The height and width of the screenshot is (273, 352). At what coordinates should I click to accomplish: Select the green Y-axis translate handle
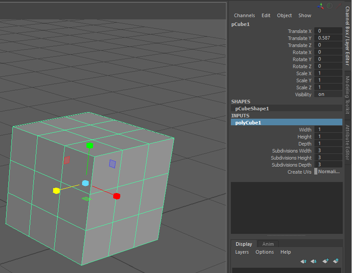[x=90, y=145]
